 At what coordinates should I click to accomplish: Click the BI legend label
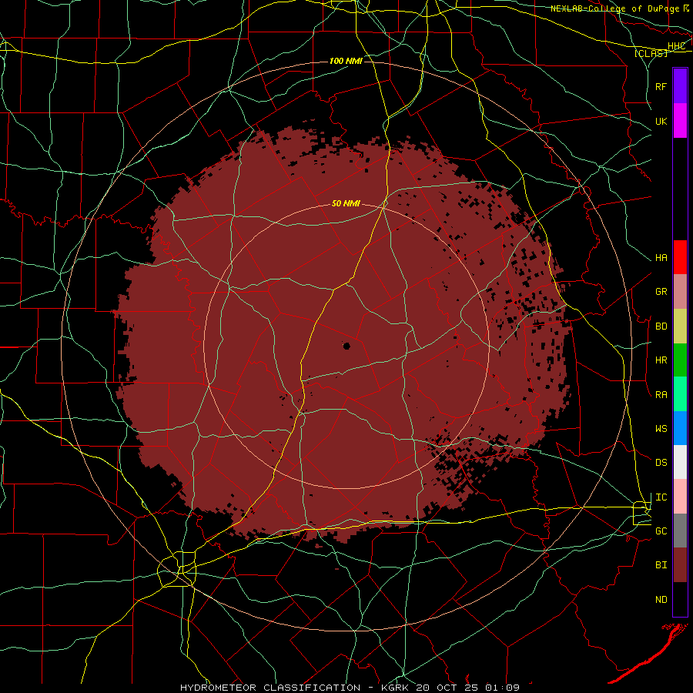click(x=661, y=565)
